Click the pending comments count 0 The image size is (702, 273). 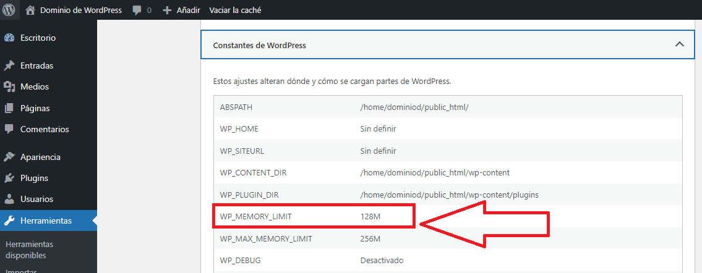coord(149,10)
